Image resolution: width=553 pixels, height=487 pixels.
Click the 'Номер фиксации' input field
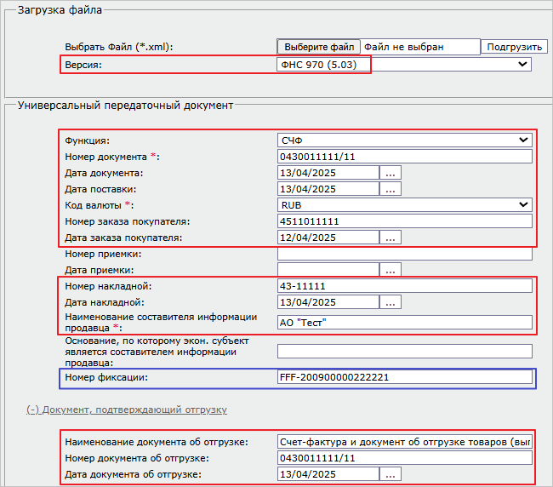[x=404, y=377]
